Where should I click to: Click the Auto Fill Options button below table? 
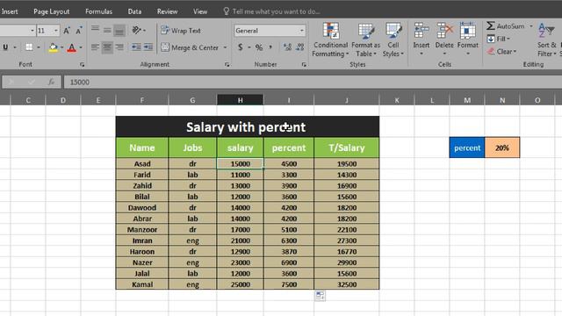(x=320, y=296)
